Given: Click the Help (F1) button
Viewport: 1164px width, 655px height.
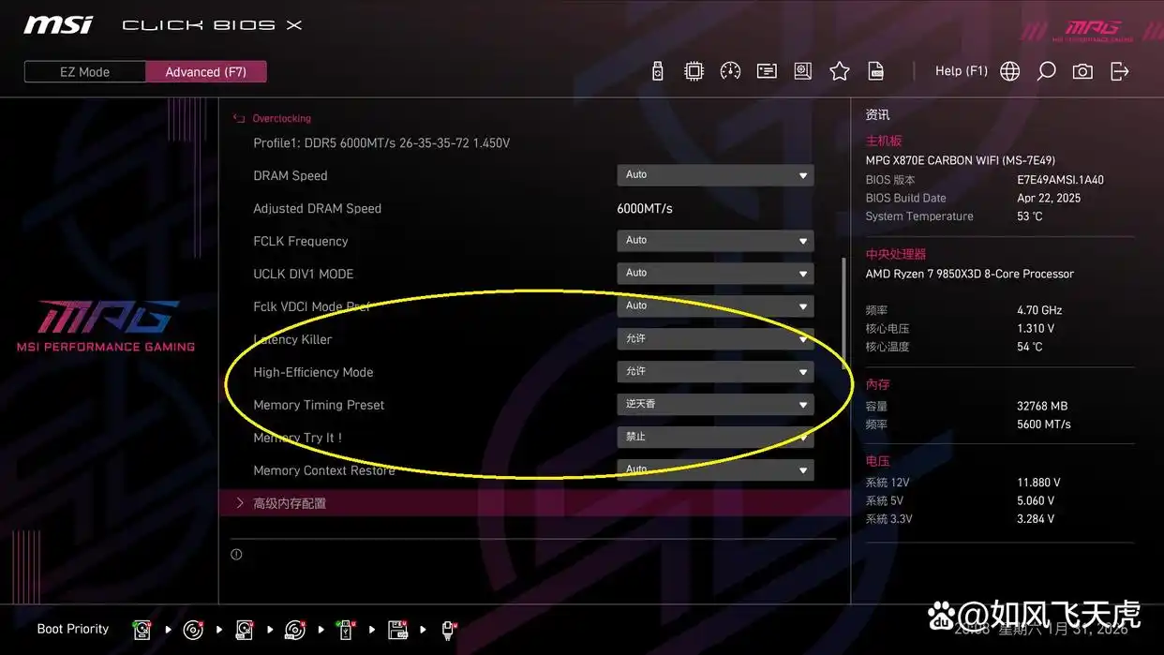Looking at the screenshot, I should tap(961, 71).
